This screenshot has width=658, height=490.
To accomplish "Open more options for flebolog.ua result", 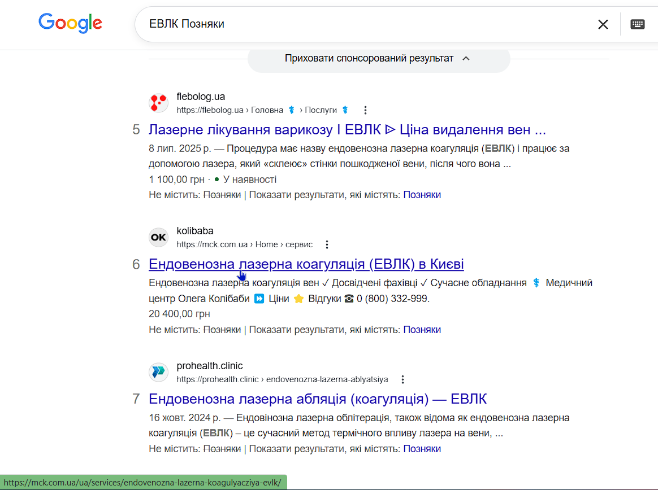I will tap(365, 110).
